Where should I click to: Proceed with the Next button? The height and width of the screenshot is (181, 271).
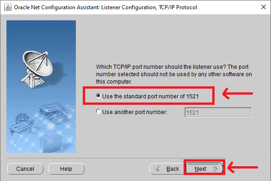[x=204, y=168]
